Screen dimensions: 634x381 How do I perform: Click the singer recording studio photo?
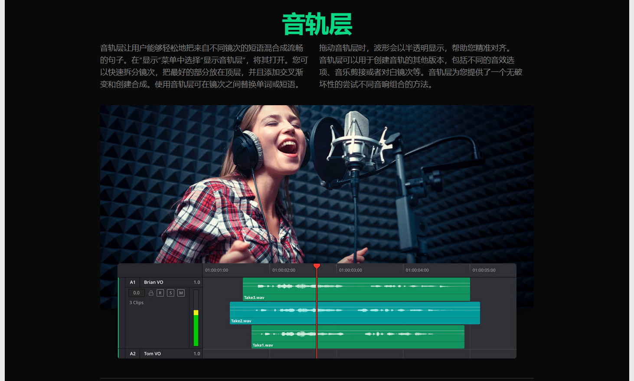(317, 182)
